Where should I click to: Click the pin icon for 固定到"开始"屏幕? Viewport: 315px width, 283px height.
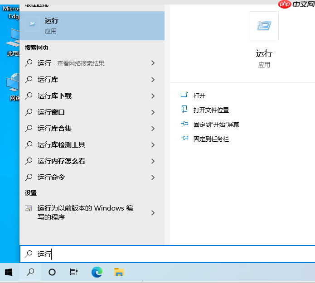184,124
